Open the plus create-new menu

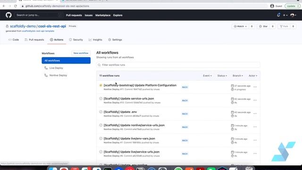tap(285, 15)
